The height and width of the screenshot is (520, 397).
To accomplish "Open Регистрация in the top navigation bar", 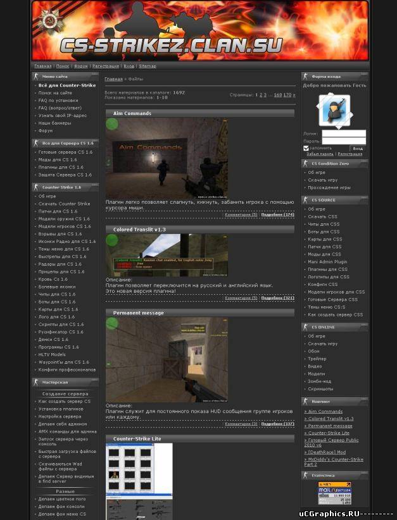I will (x=106, y=66).
